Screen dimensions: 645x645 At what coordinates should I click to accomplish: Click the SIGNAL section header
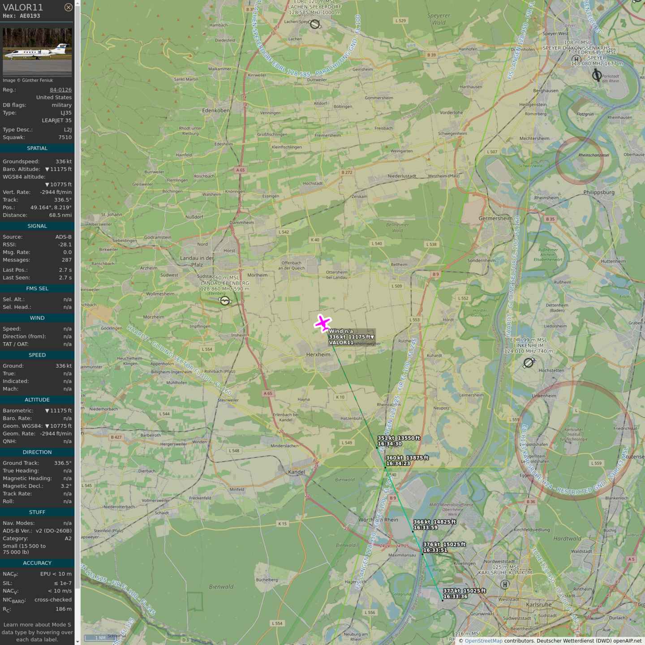click(x=37, y=226)
